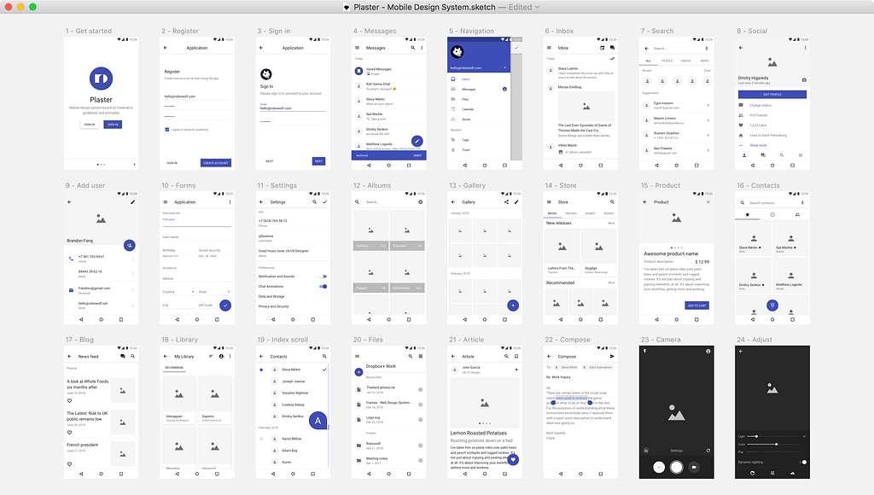Click the Show more link on Social artboard

pyautogui.click(x=758, y=145)
